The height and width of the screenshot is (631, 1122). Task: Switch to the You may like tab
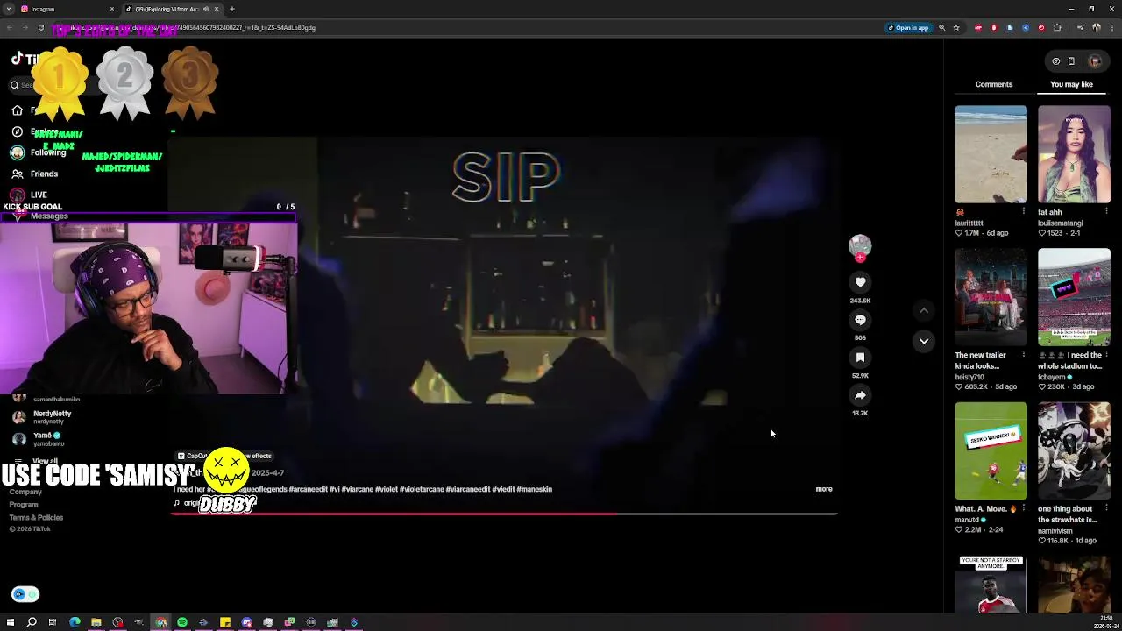[x=1071, y=84]
